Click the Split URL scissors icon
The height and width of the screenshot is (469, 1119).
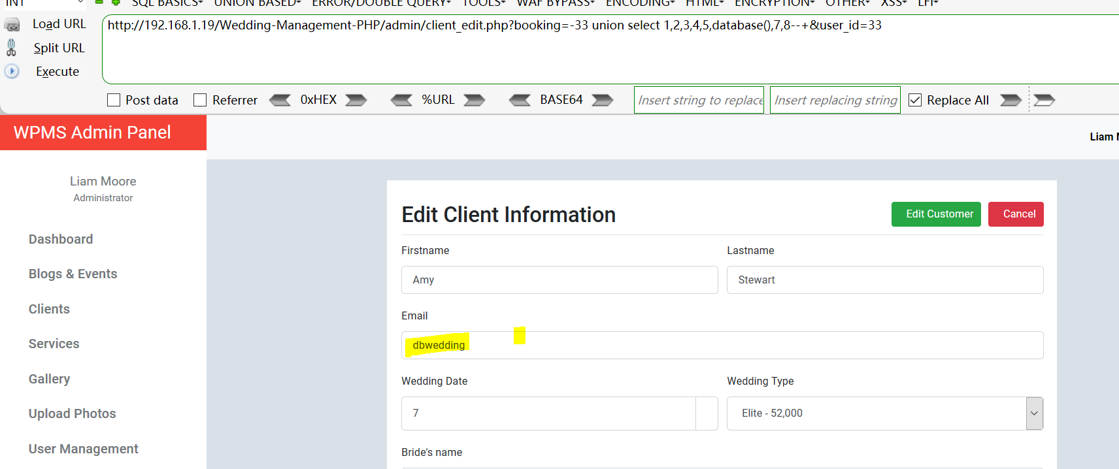tap(11, 48)
